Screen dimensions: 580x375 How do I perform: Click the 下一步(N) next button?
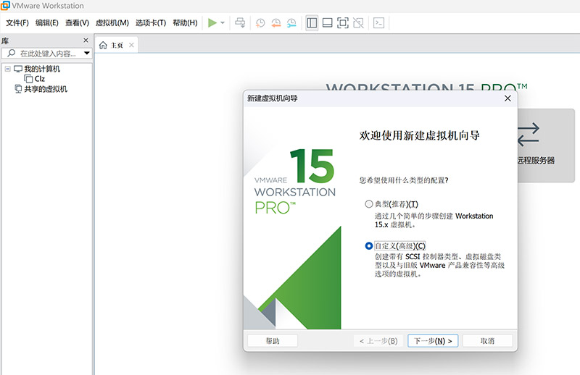433,341
